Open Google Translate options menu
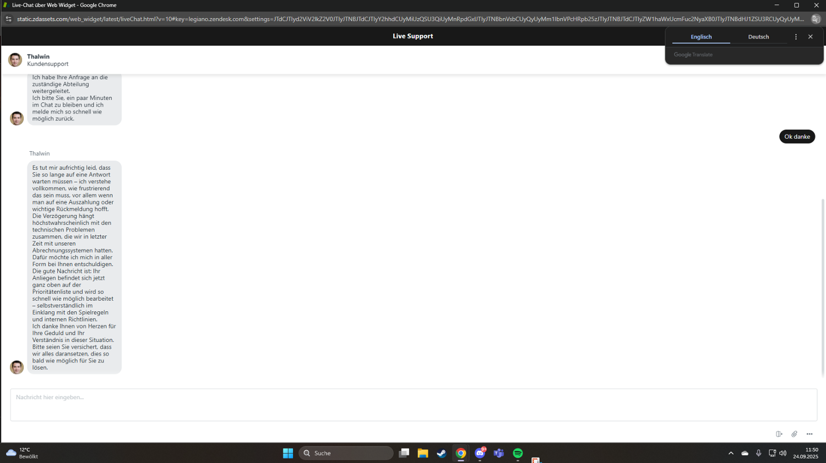Image resolution: width=826 pixels, height=463 pixels. coord(796,37)
